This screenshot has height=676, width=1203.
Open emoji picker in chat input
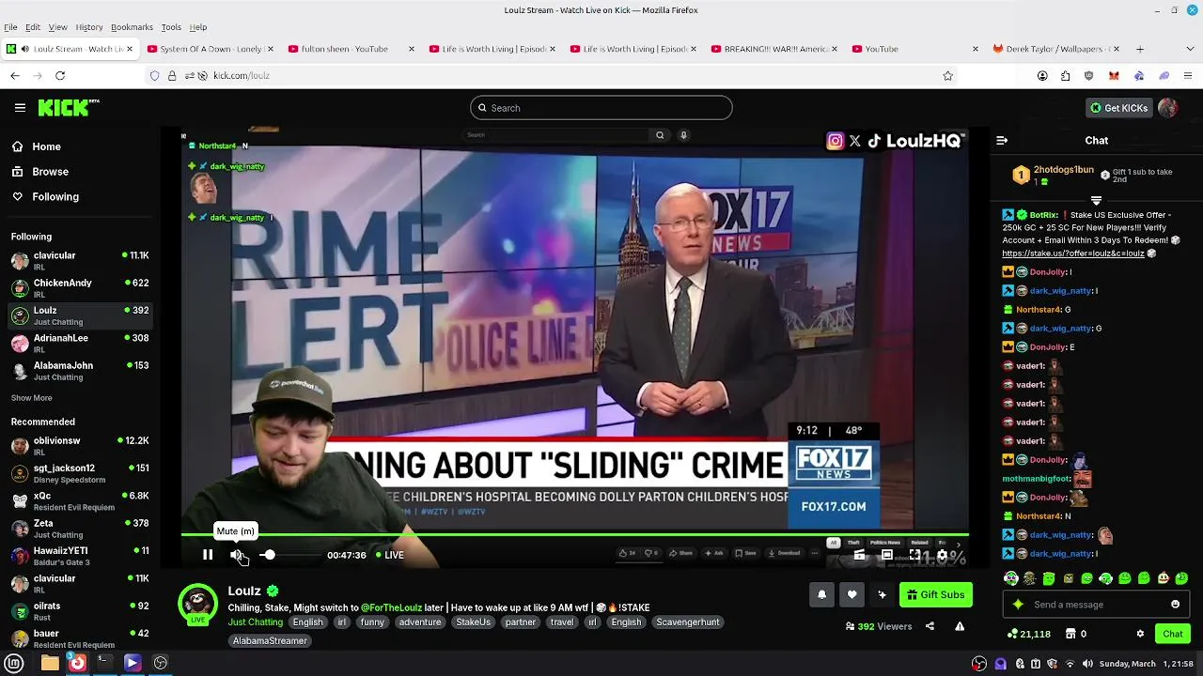[1175, 605]
